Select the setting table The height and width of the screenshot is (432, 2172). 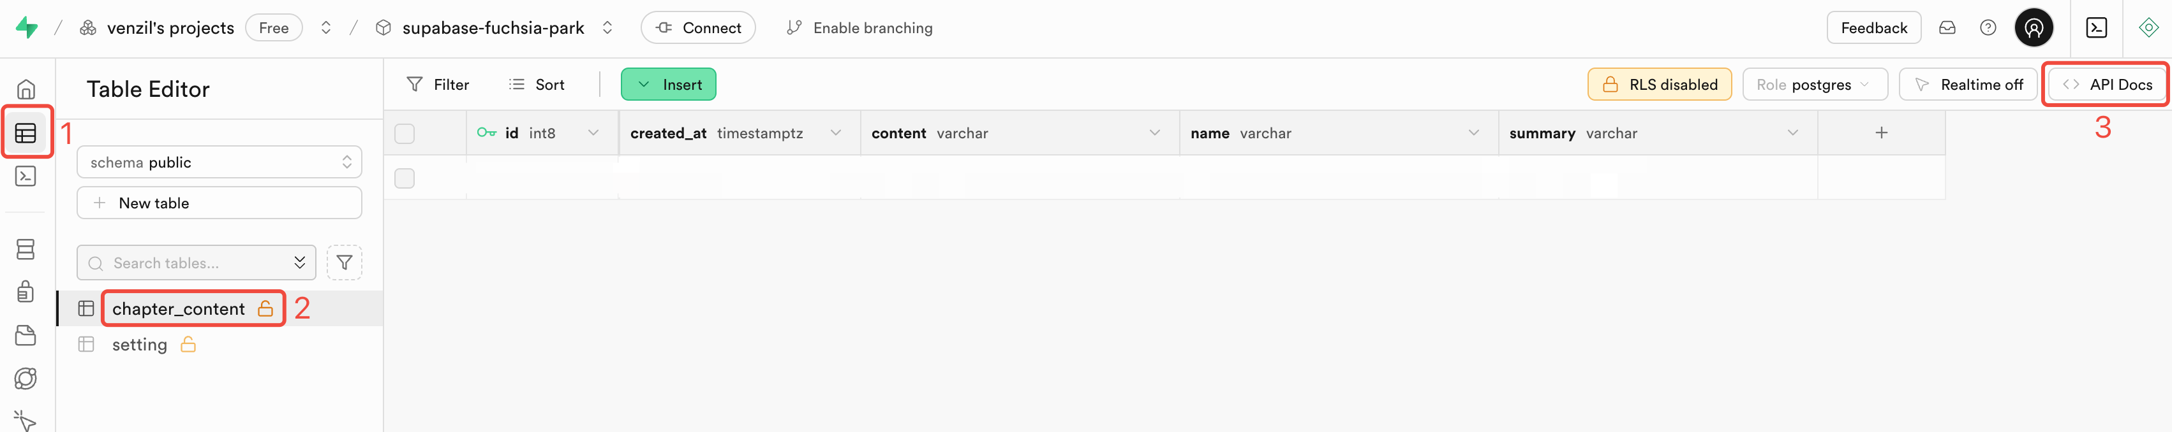coord(140,345)
